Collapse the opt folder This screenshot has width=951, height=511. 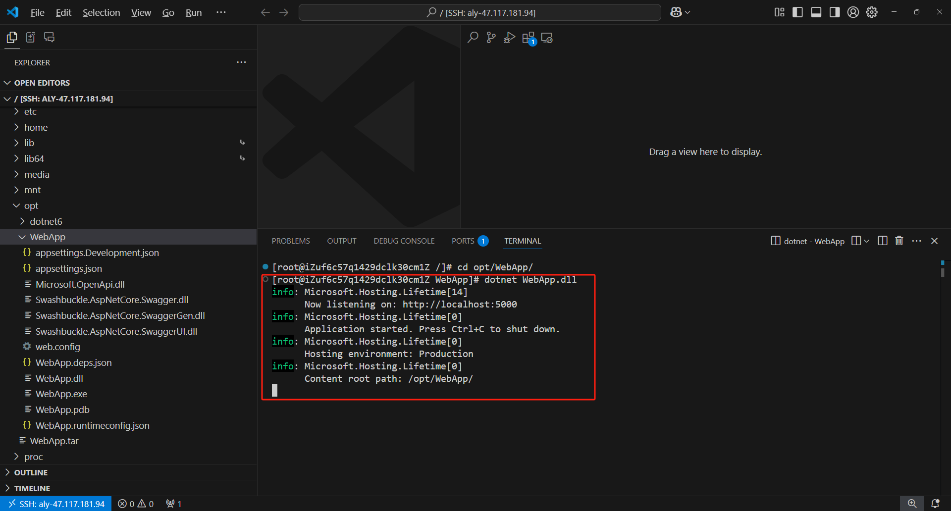click(31, 205)
